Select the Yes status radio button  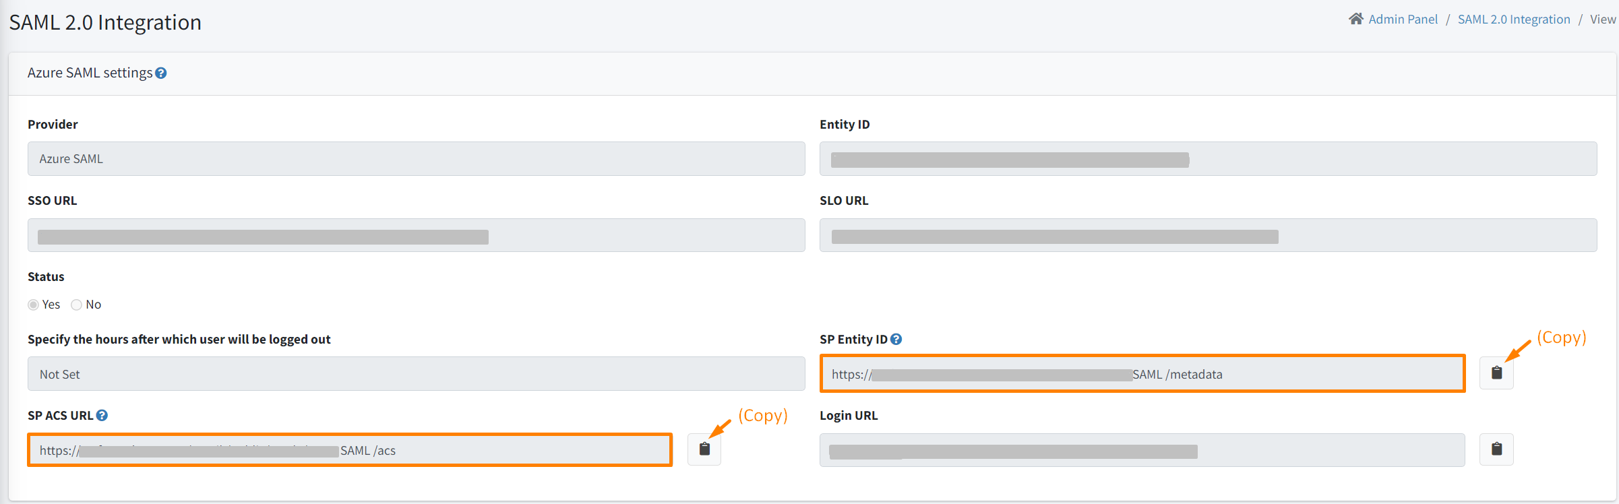[34, 305]
